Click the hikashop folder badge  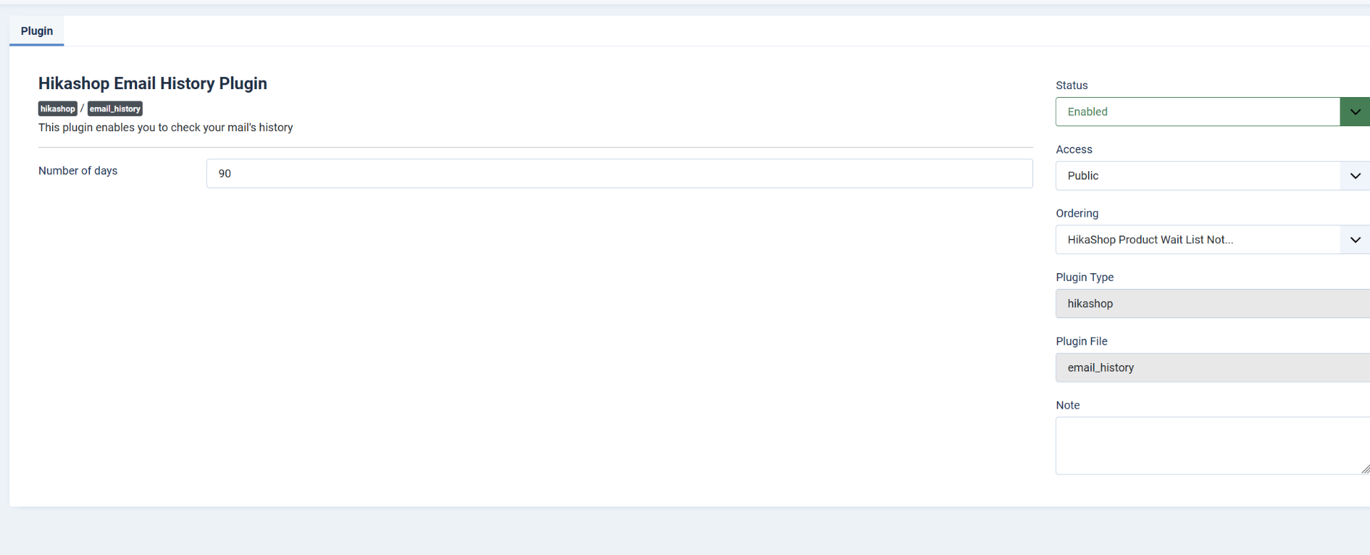[58, 108]
